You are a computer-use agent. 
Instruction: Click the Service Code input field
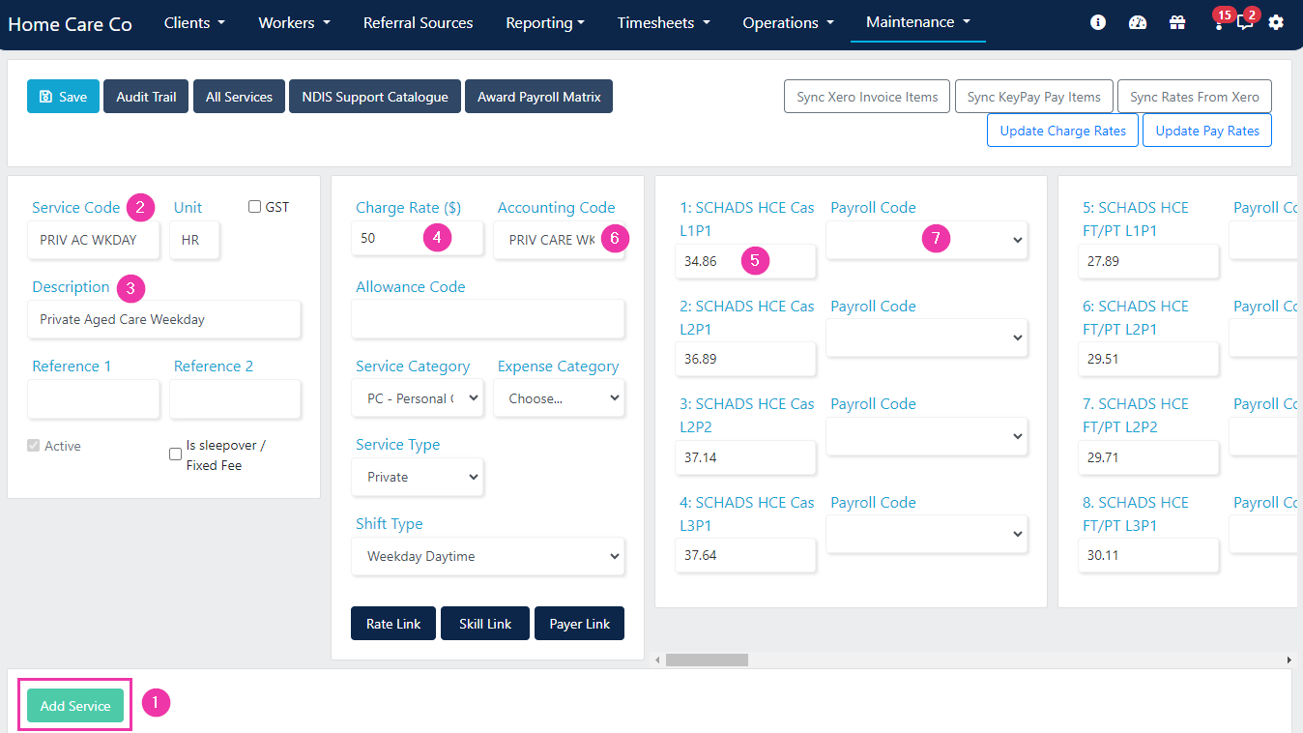(x=94, y=240)
